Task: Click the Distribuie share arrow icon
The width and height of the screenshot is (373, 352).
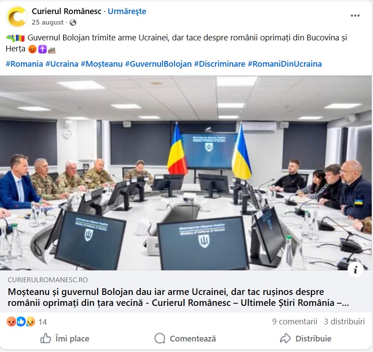Action: tap(285, 338)
